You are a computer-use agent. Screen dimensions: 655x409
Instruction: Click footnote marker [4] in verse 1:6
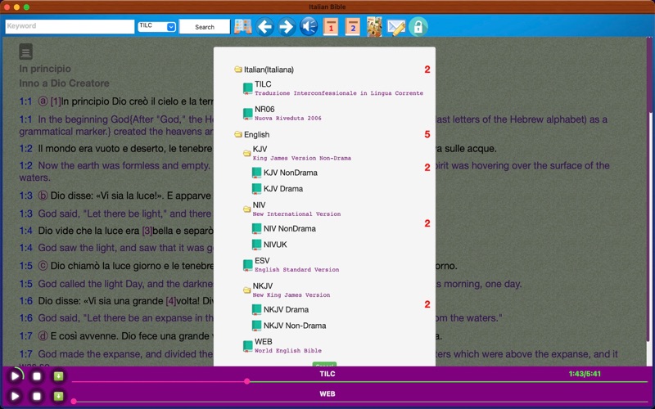[x=171, y=301]
